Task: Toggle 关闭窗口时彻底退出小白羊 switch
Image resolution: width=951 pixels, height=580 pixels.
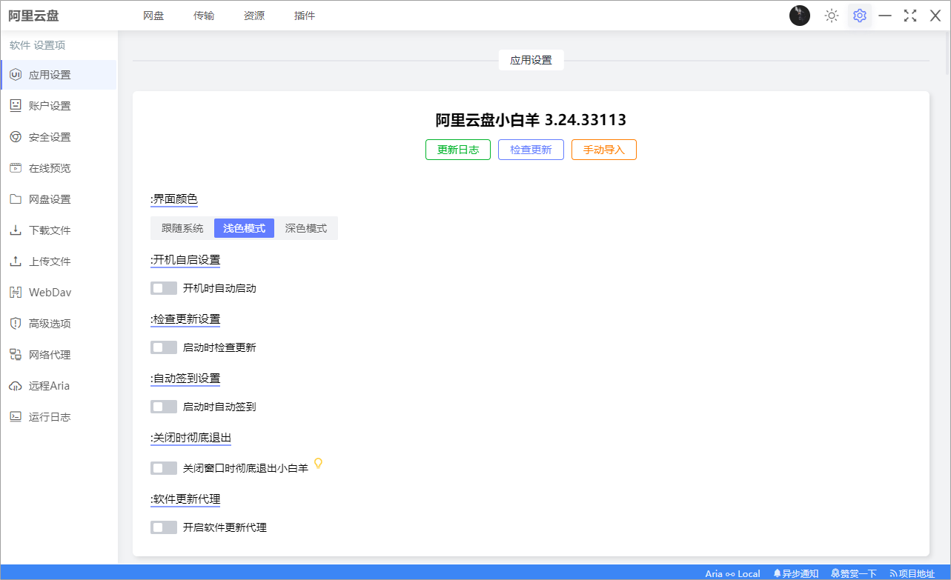Action: click(x=164, y=468)
